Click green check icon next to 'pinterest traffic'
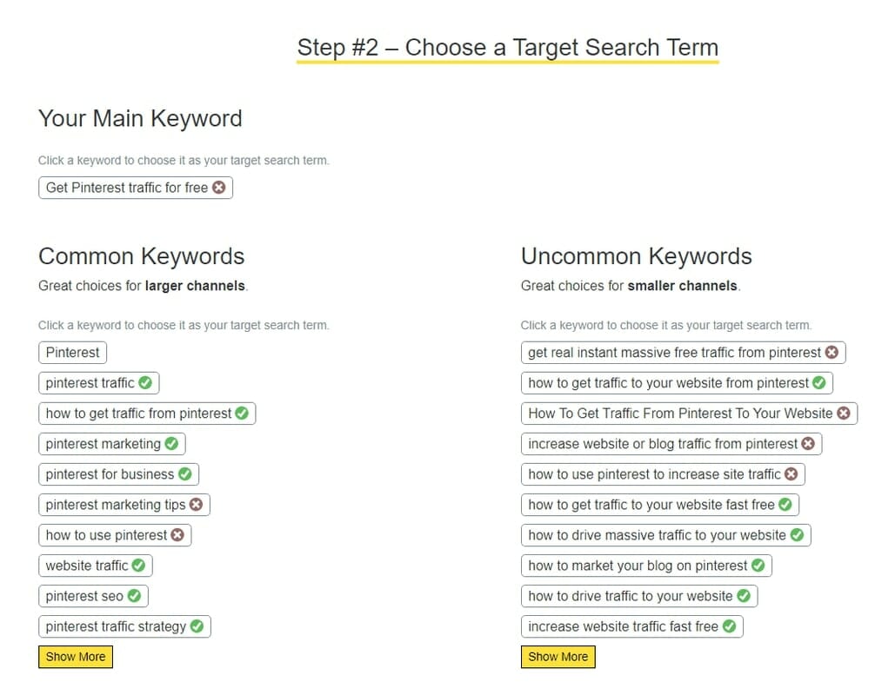The width and height of the screenshot is (875, 695). coord(145,383)
